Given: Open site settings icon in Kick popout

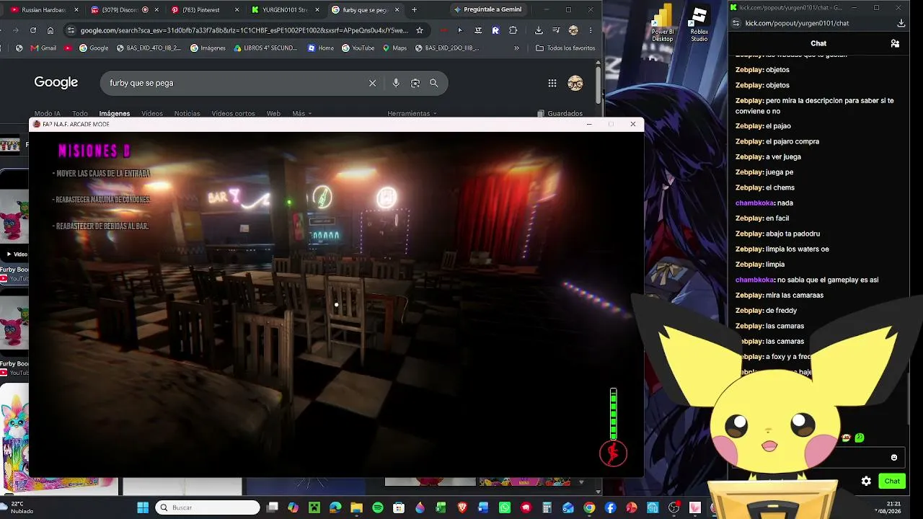Looking at the screenshot, I should pos(736,23).
